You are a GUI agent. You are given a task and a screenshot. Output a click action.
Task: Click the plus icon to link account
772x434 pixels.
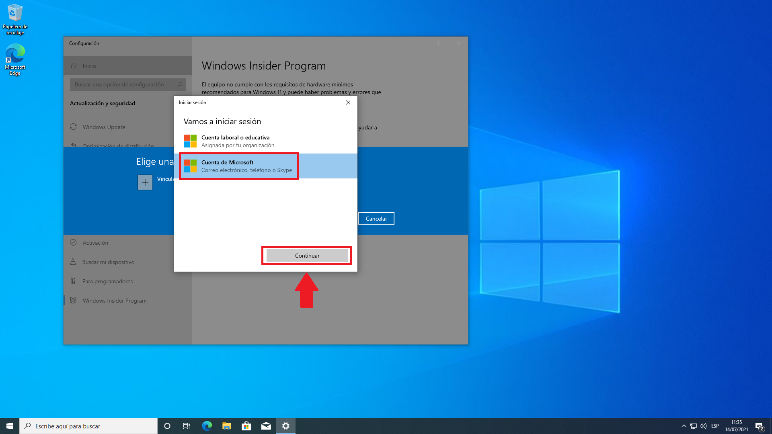click(x=145, y=182)
